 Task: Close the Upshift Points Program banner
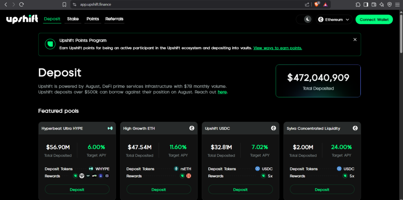click(355, 40)
